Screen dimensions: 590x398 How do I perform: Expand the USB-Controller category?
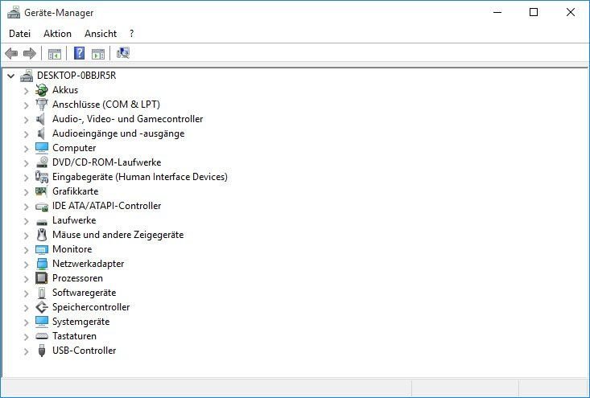[26, 351]
